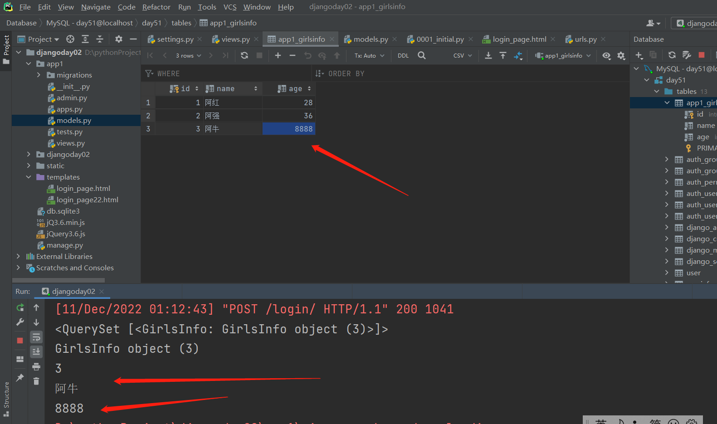Open the CSV export format dropdown
Screen dimensions: 717x424
coord(463,56)
